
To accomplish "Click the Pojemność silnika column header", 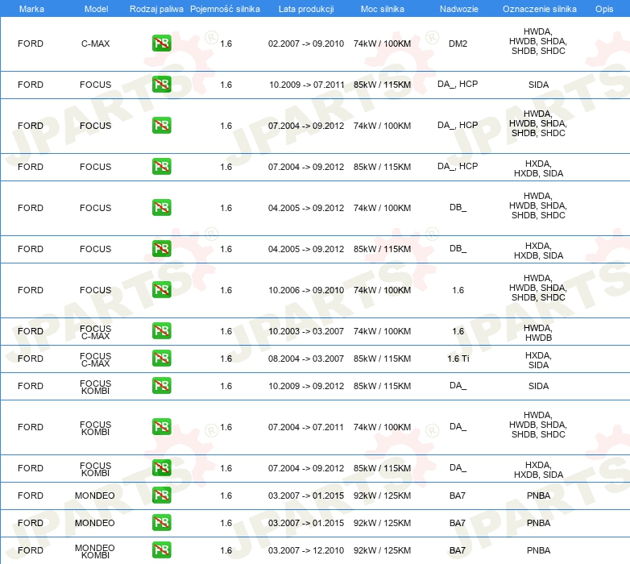I will tap(225, 9).
